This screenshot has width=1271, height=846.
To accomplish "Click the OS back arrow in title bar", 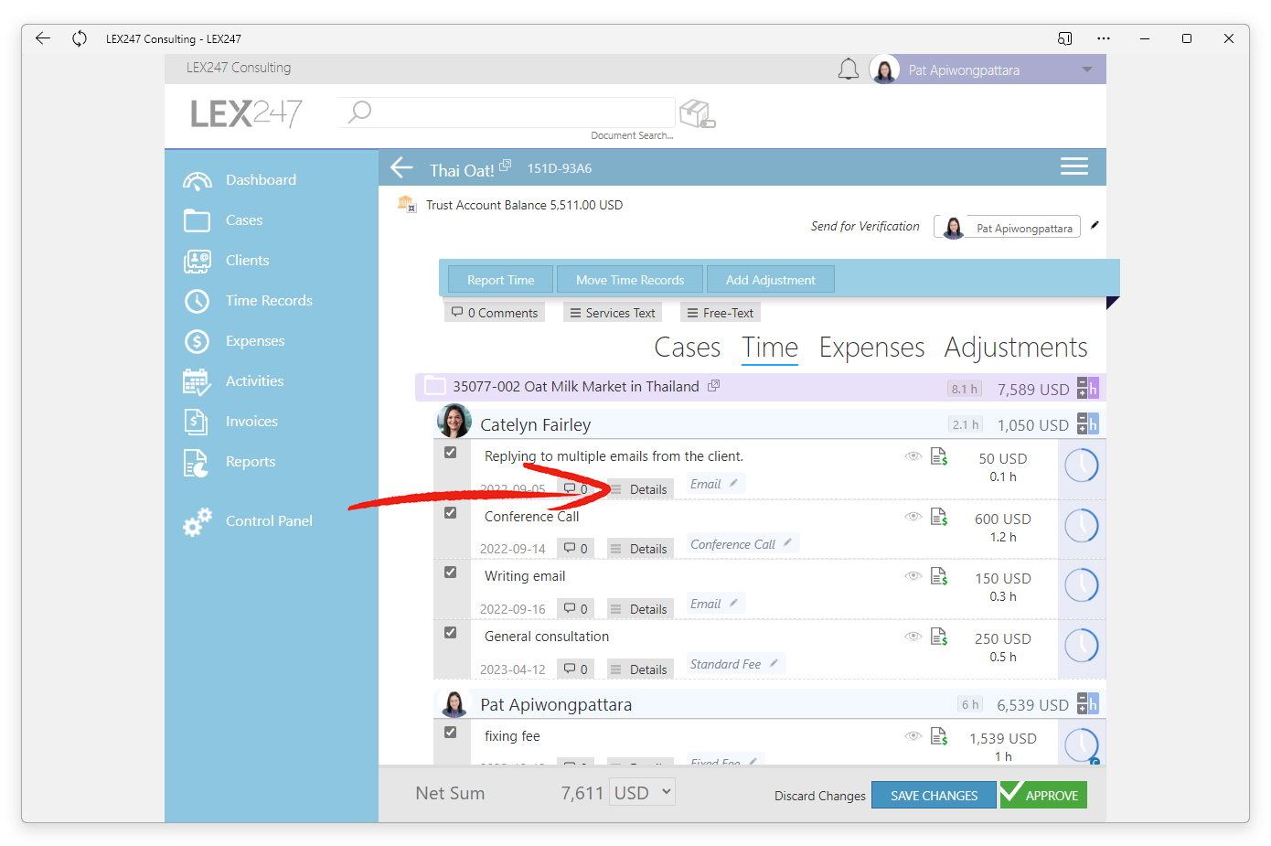I will click(42, 38).
